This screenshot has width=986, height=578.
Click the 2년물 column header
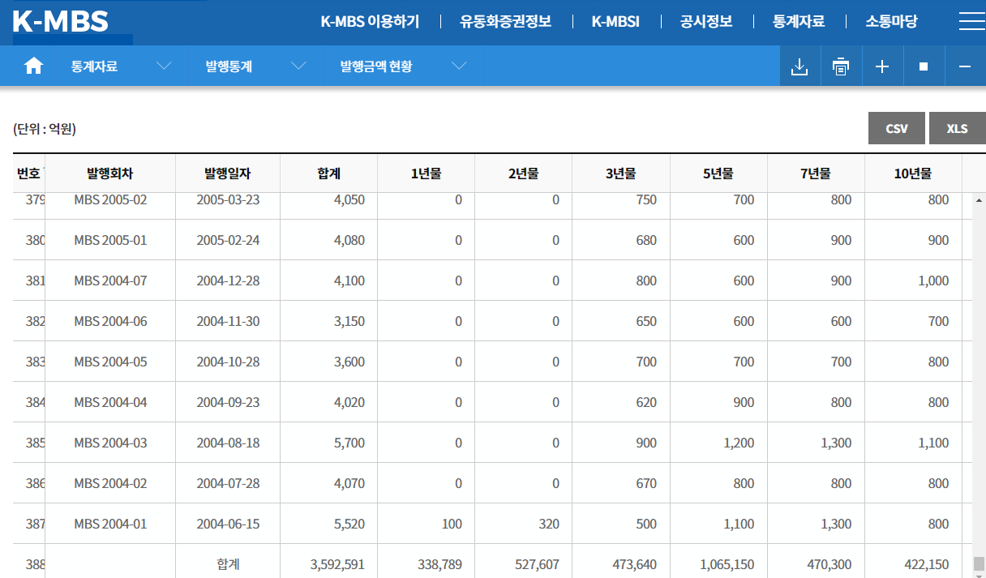(x=524, y=173)
